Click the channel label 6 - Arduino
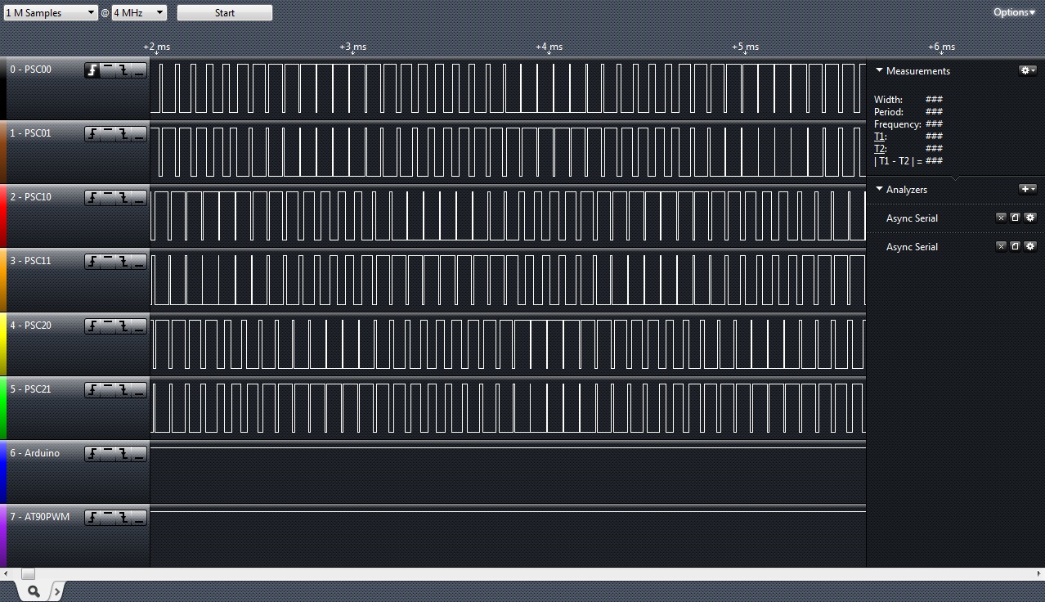The image size is (1045, 602). pyautogui.click(x=35, y=453)
